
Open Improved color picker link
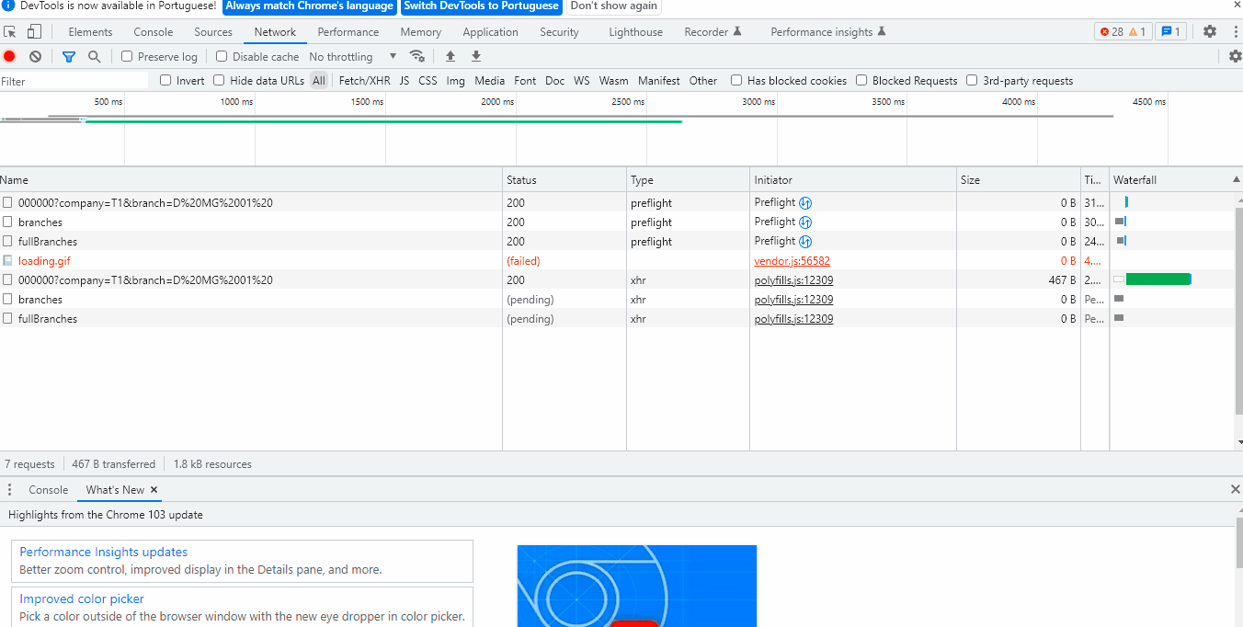click(82, 598)
